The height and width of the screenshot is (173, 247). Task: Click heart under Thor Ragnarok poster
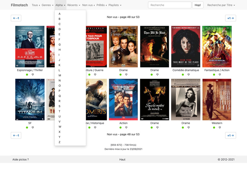[x=220, y=74]
